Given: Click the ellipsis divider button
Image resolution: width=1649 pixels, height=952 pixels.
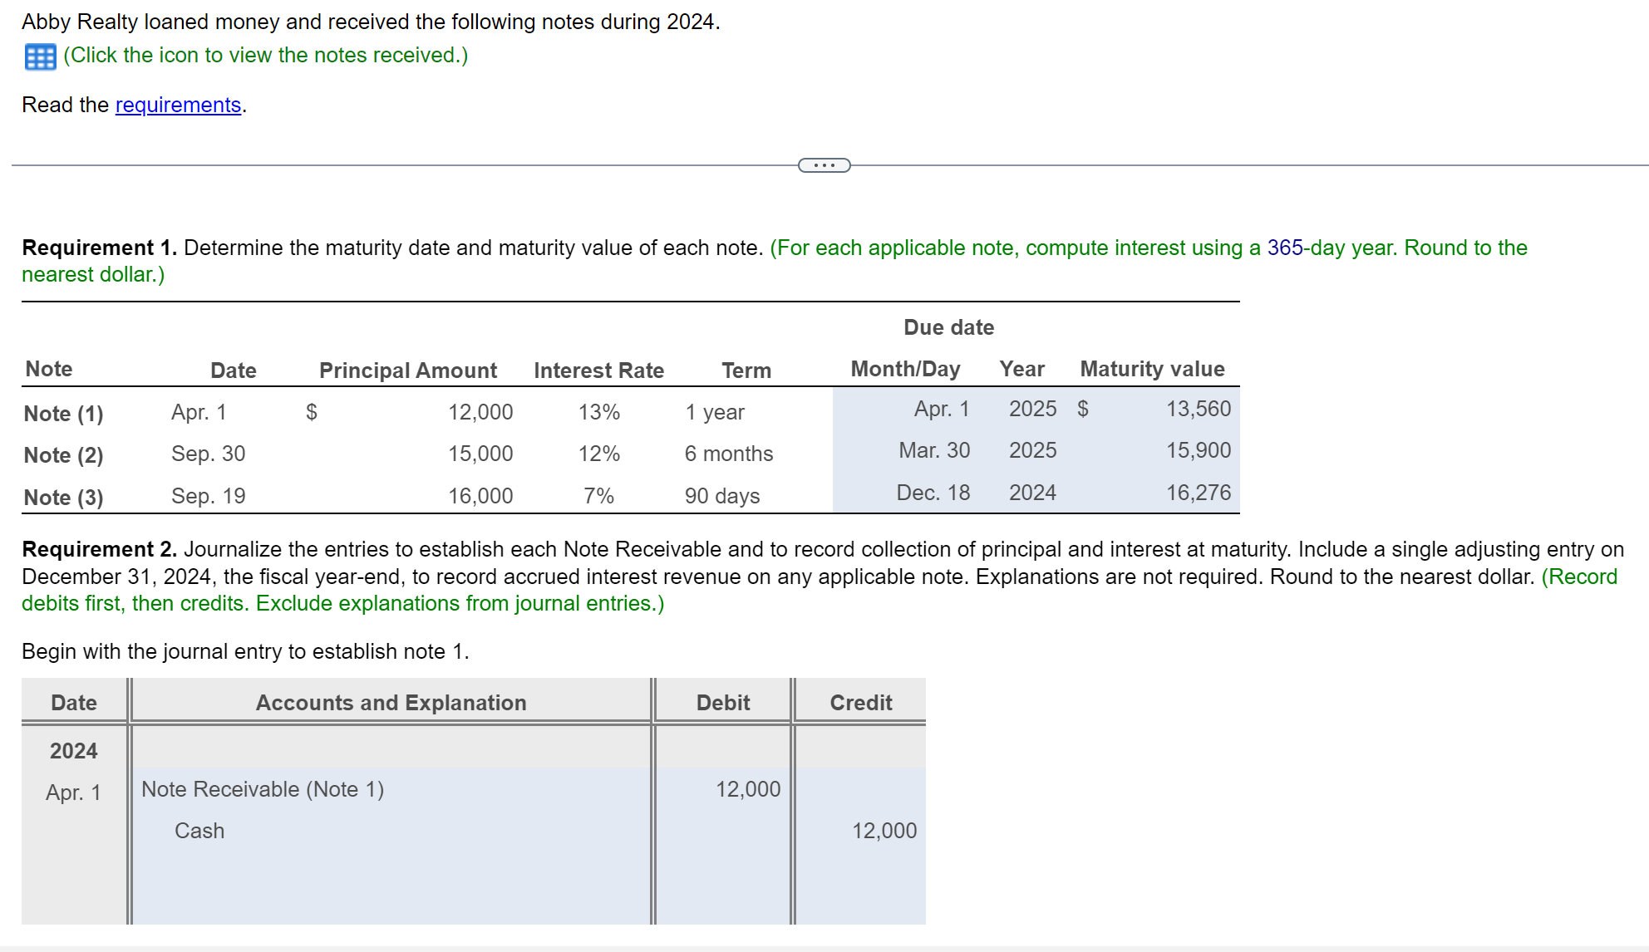Looking at the screenshot, I should point(824,164).
